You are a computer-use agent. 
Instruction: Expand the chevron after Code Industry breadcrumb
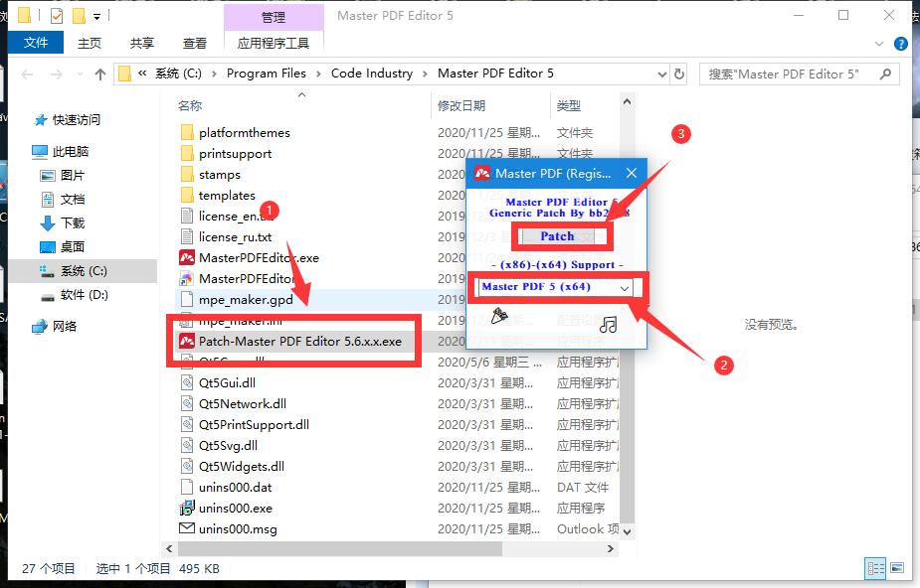click(x=426, y=73)
